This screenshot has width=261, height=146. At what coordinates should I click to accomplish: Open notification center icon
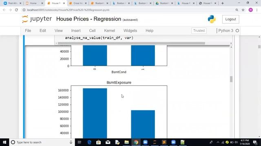(255, 142)
